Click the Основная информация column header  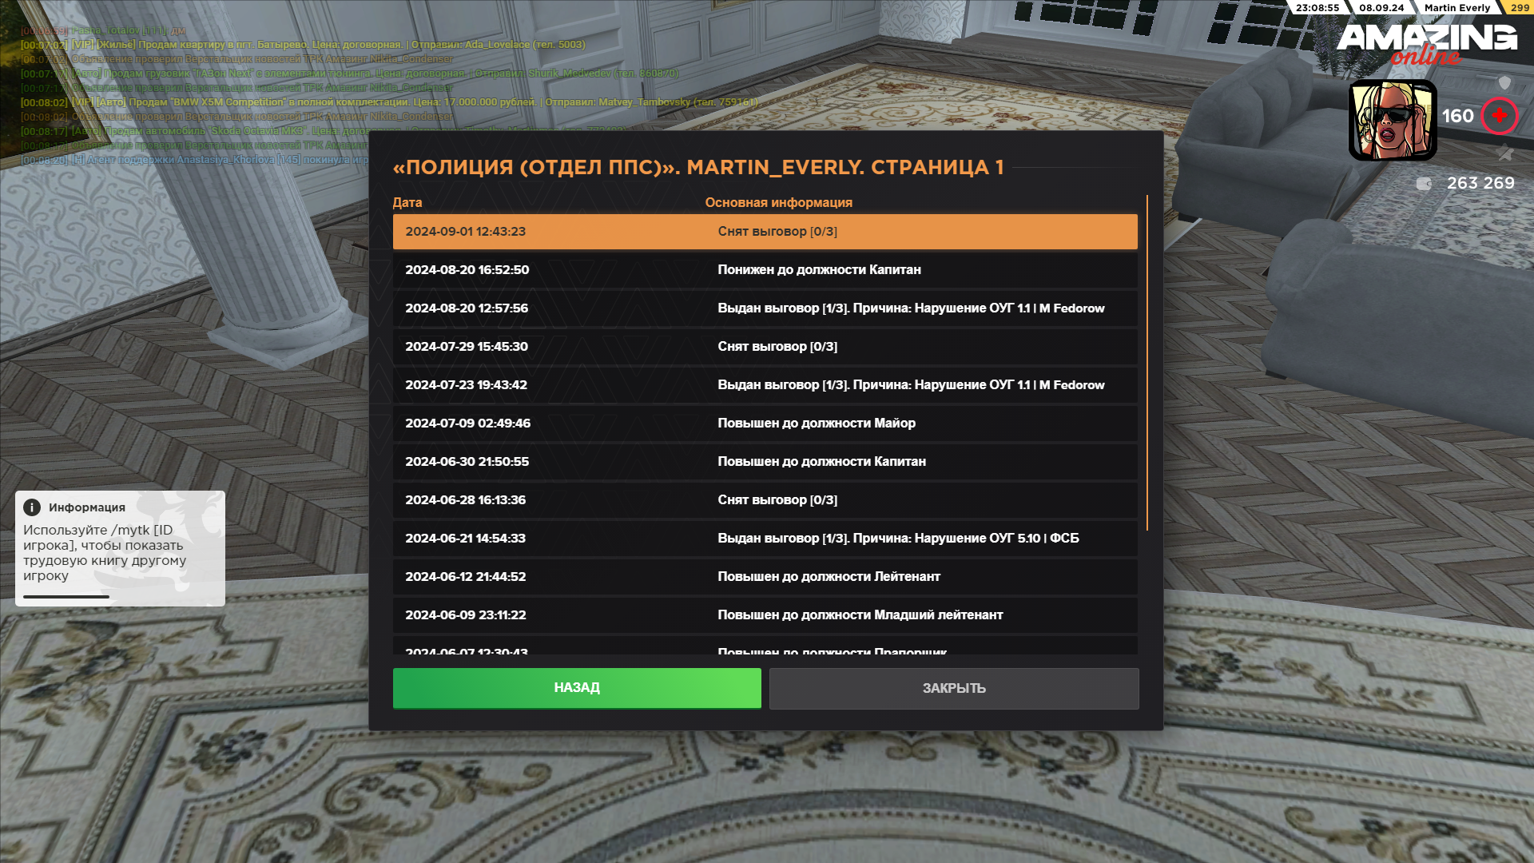pyautogui.click(x=778, y=203)
